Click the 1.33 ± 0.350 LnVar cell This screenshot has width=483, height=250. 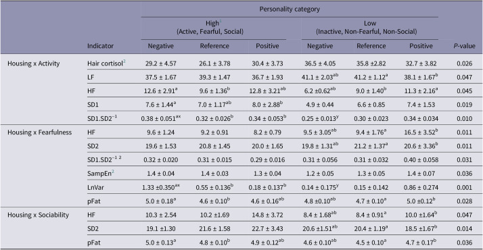[x=161, y=187]
